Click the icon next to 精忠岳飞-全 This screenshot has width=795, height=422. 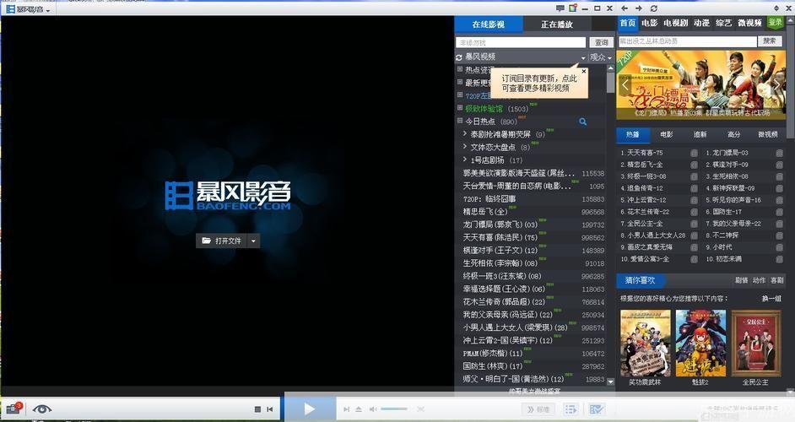[694, 165]
